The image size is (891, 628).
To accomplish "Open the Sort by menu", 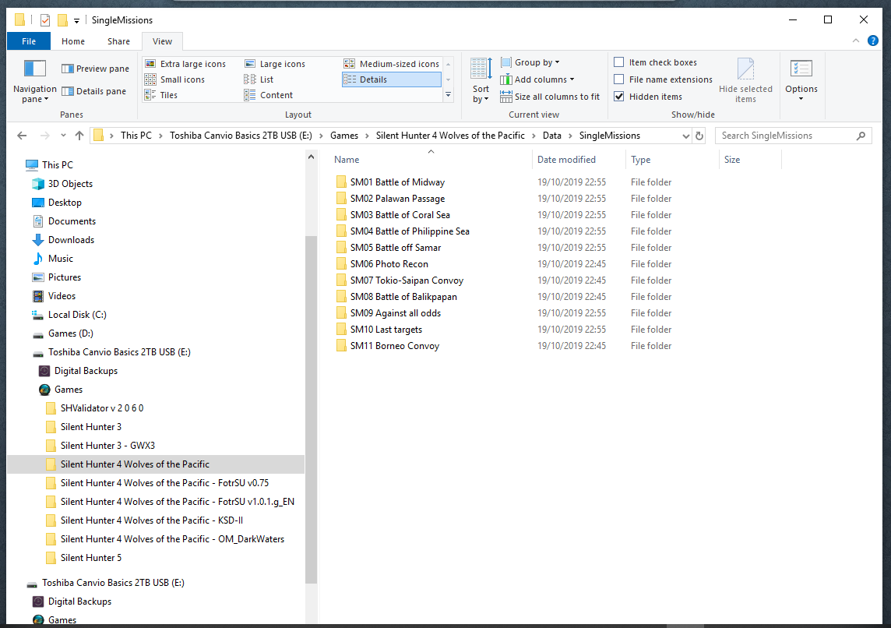I will click(481, 80).
